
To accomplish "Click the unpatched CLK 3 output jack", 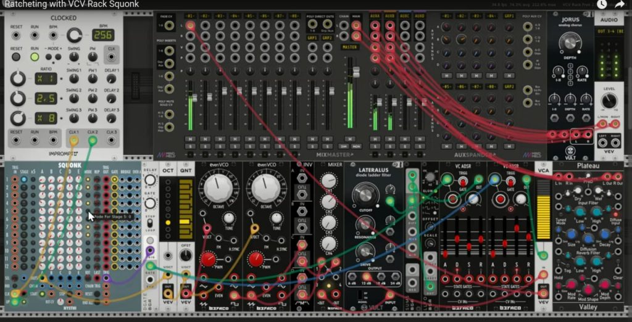I will (x=112, y=140).
